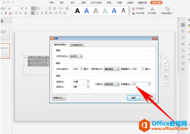This screenshot has height=134, width=190.
Task: Open the help question mark sidebar icon
Action: 183,63
